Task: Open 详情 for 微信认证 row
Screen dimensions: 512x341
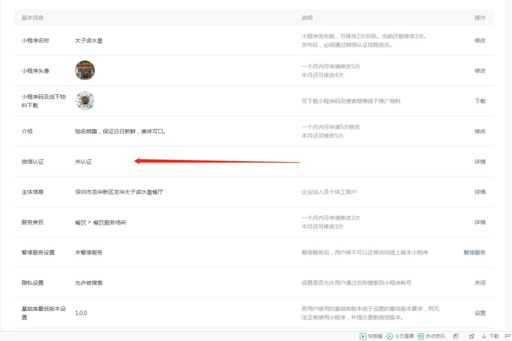Action: coord(480,162)
